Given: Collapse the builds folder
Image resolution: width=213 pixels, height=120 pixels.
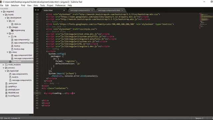Looking at the screenshot, I should [x=4, y=15].
